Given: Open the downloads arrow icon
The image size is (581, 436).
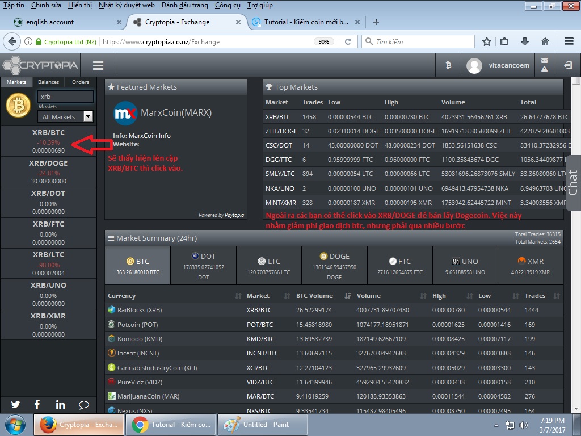Looking at the screenshot, I should (x=524, y=41).
